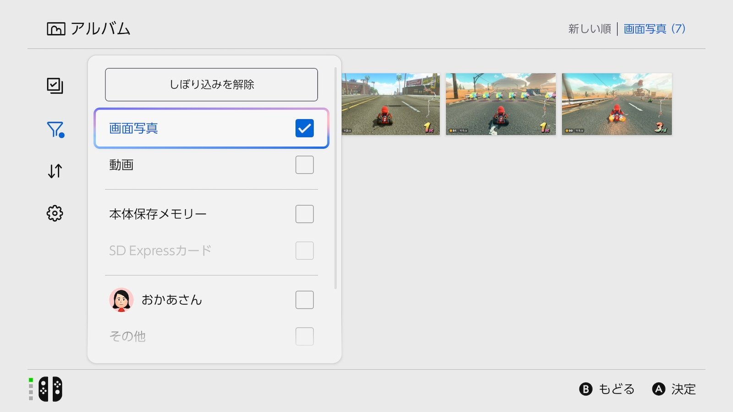Select the その他 filter label
This screenshot has height=412, width=733.
[127, 336]
